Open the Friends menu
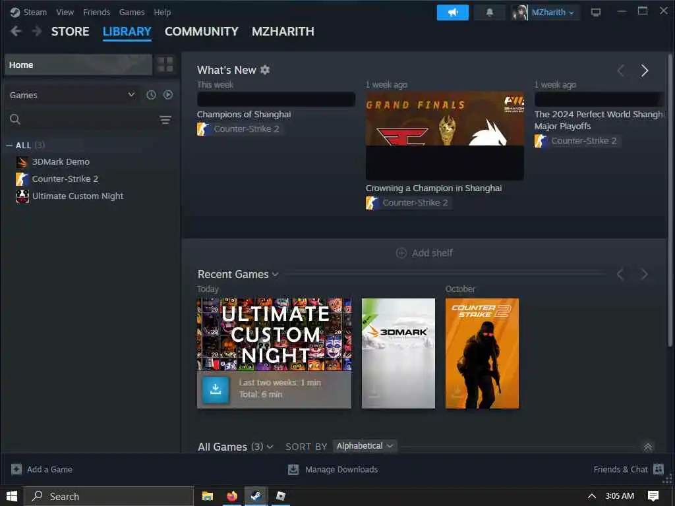 pos(96,12)
